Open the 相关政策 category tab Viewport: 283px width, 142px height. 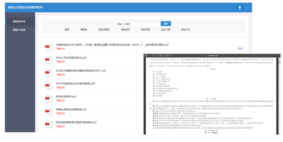[145, 30]
